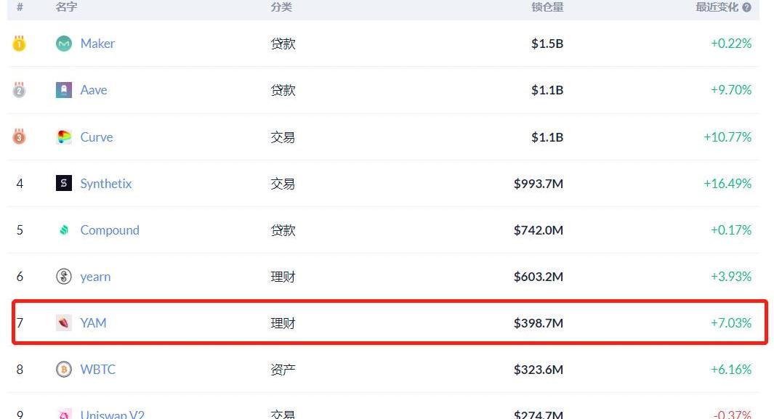Viewport: 774px width, 419px height.
Task: Click the bronze medal rank-three badge
Action: (20, 137)
